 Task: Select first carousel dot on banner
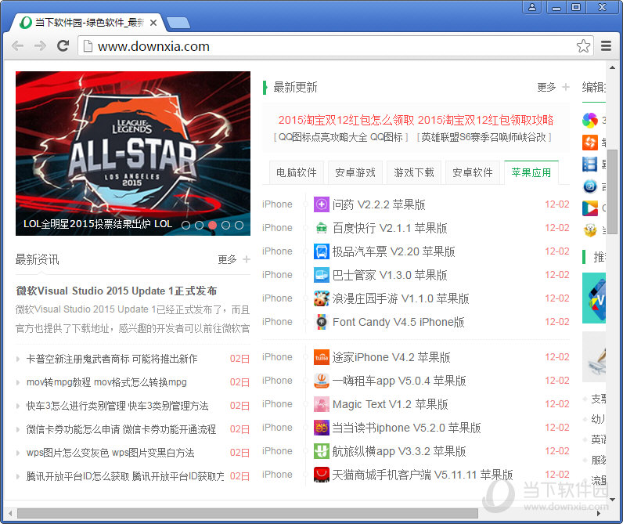pyautogui.click(x=185, y=226)
